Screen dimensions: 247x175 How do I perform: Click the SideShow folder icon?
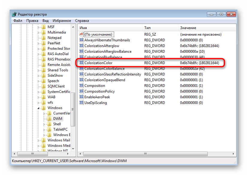44,76
